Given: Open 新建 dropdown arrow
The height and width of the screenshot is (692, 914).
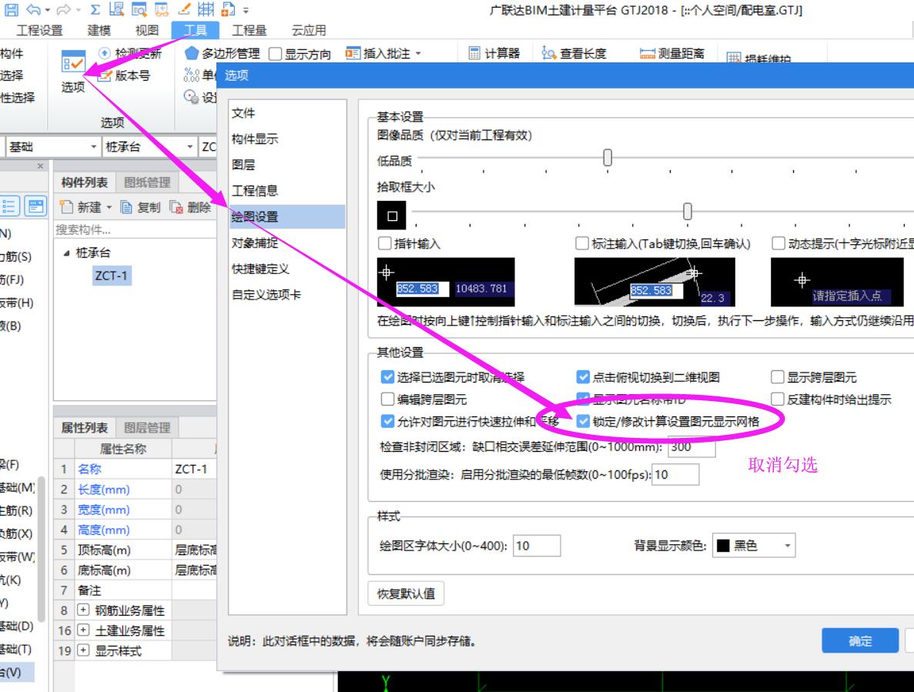Looking at the screenshot, I should pos(109,207).
